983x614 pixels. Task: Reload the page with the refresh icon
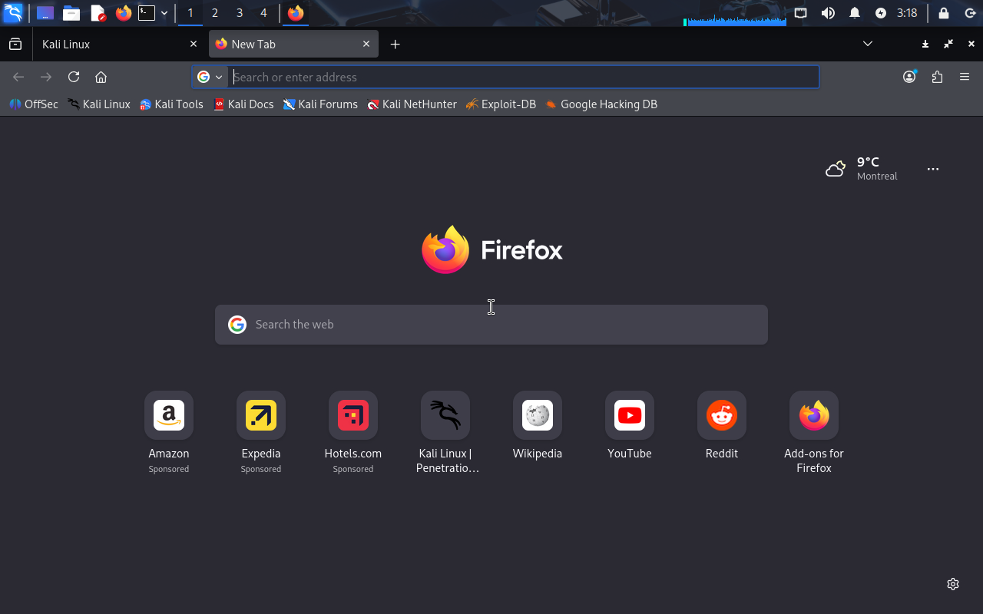[x=74, y=77]
